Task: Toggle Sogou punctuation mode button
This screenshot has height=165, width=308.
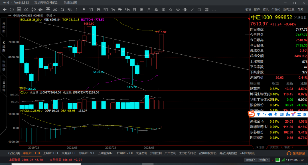Action: [x=264, y=114]
